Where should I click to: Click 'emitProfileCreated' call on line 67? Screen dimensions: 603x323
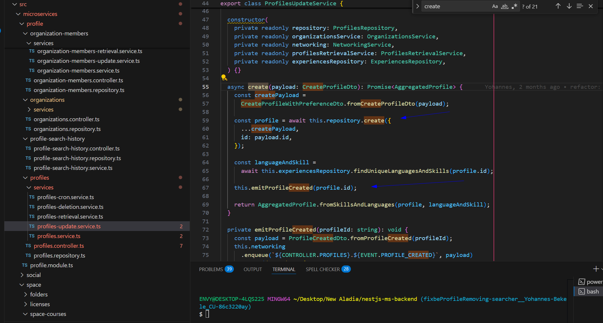282,188
